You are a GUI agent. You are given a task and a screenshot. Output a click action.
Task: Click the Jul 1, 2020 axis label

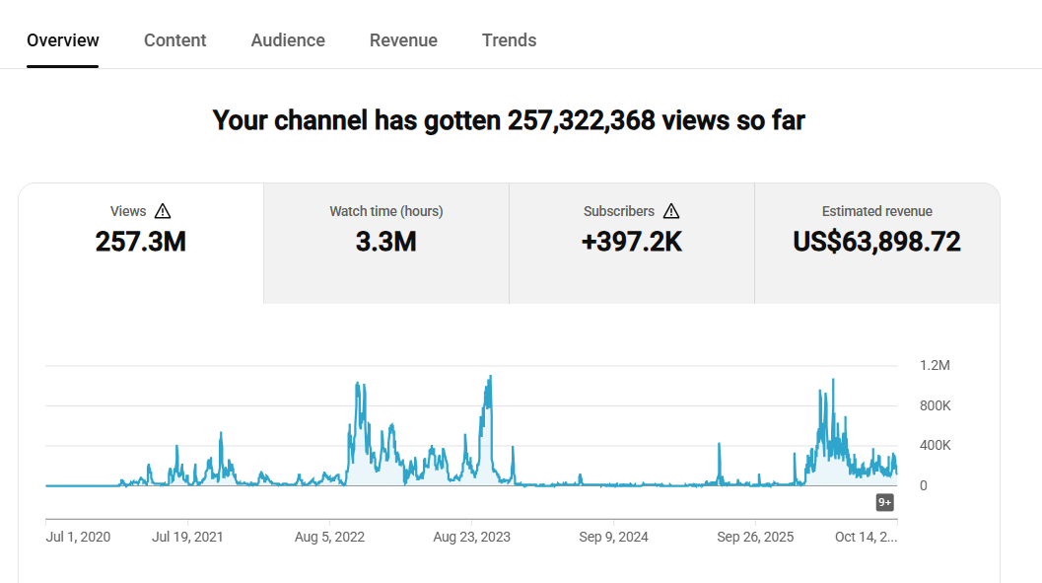point(78,538)
